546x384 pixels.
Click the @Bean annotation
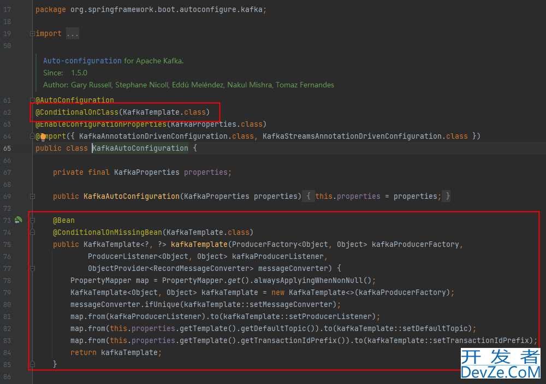(64, 220)
